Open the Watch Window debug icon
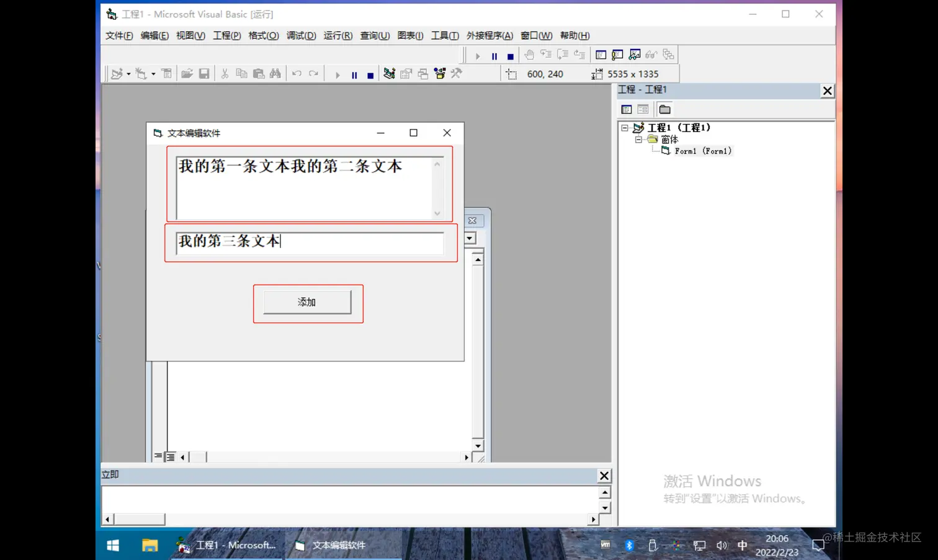The width and height of the screenshot is (938, 560). [x=635, y=55]
